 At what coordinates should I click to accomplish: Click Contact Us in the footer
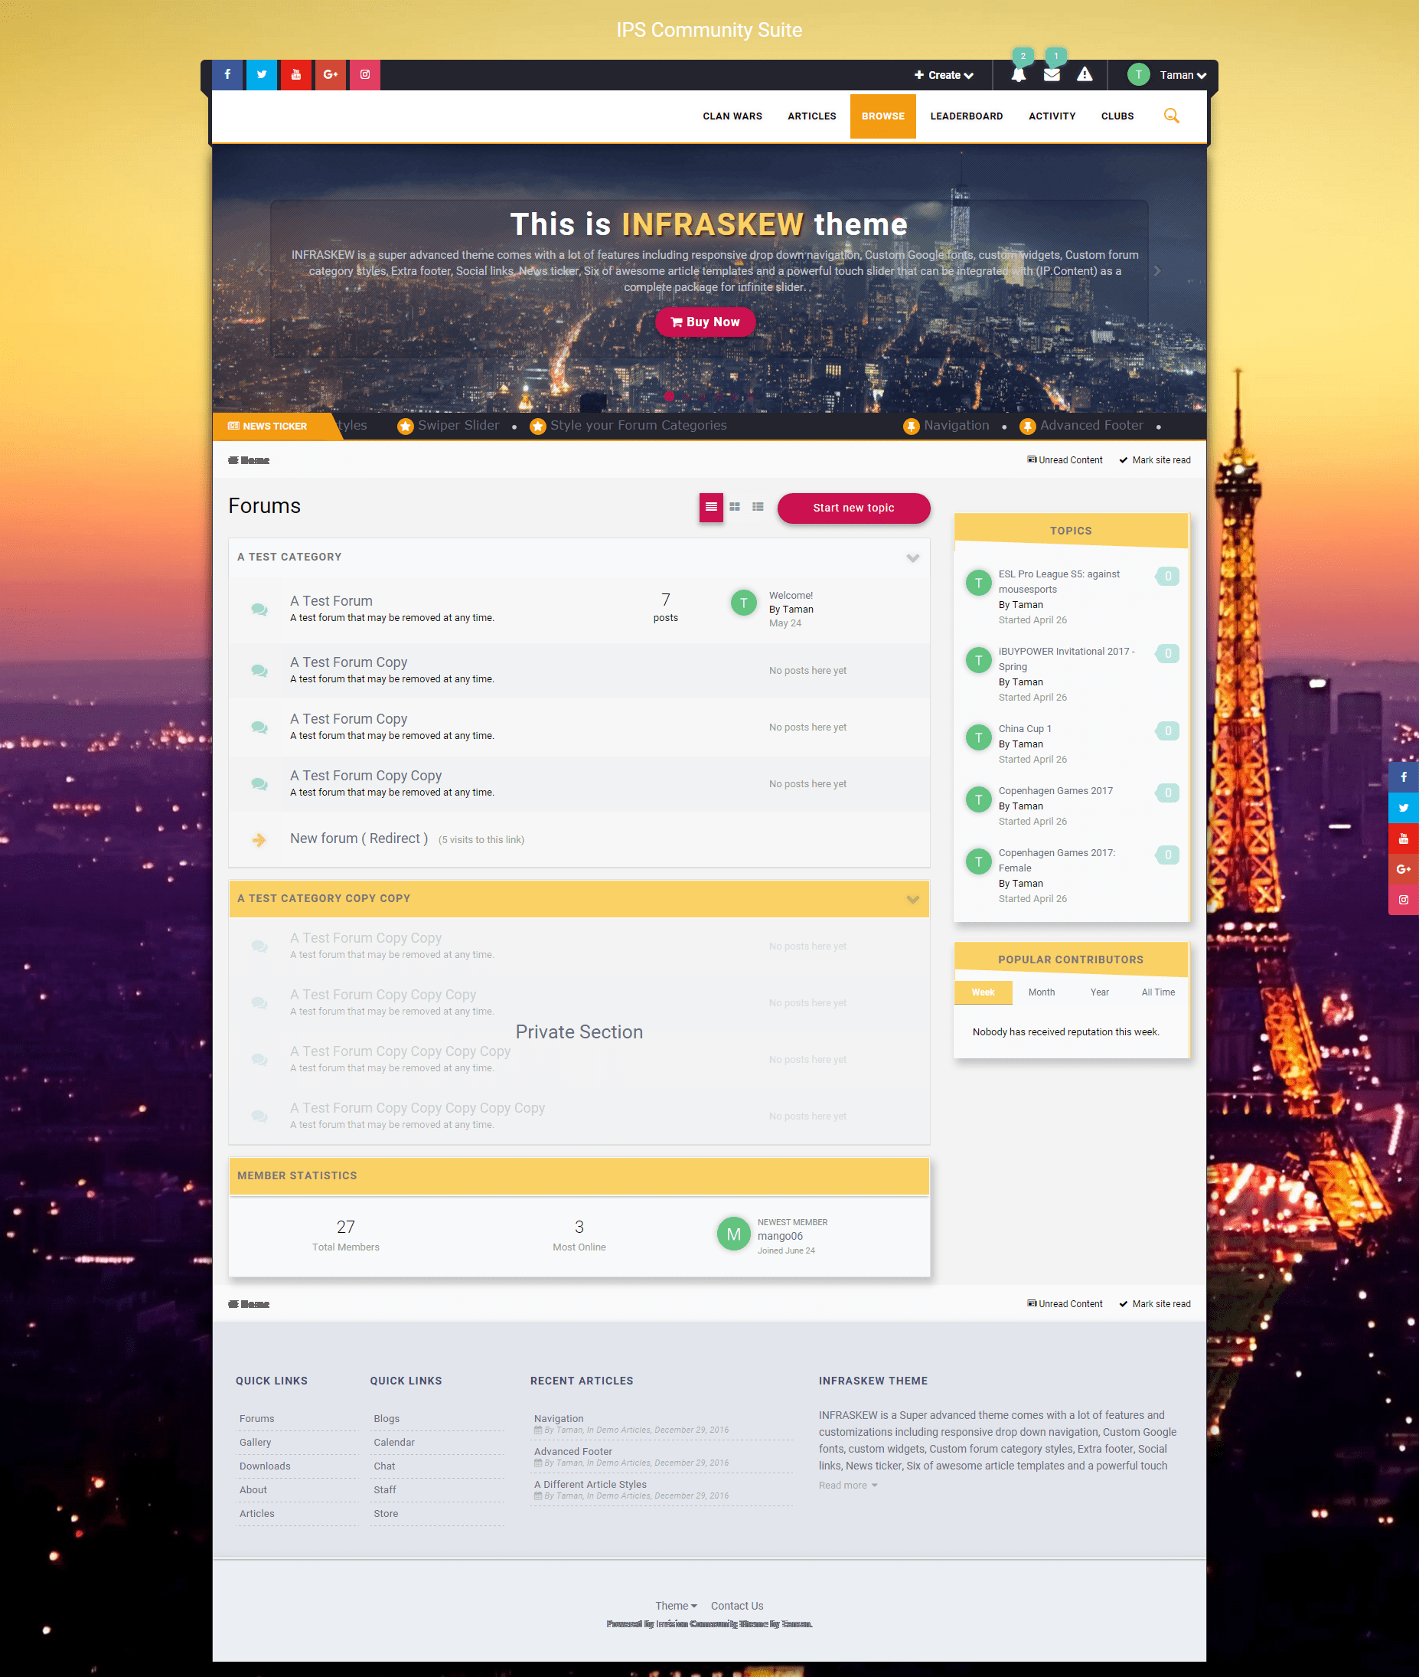point(737,1605)
